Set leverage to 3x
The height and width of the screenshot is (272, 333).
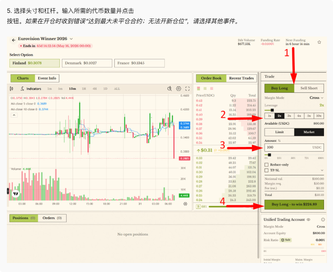[289, 116]
